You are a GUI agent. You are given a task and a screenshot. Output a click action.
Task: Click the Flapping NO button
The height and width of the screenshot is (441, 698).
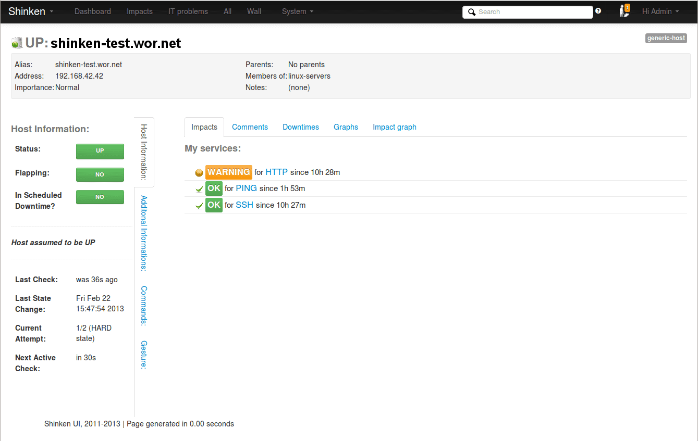[100, 174]
